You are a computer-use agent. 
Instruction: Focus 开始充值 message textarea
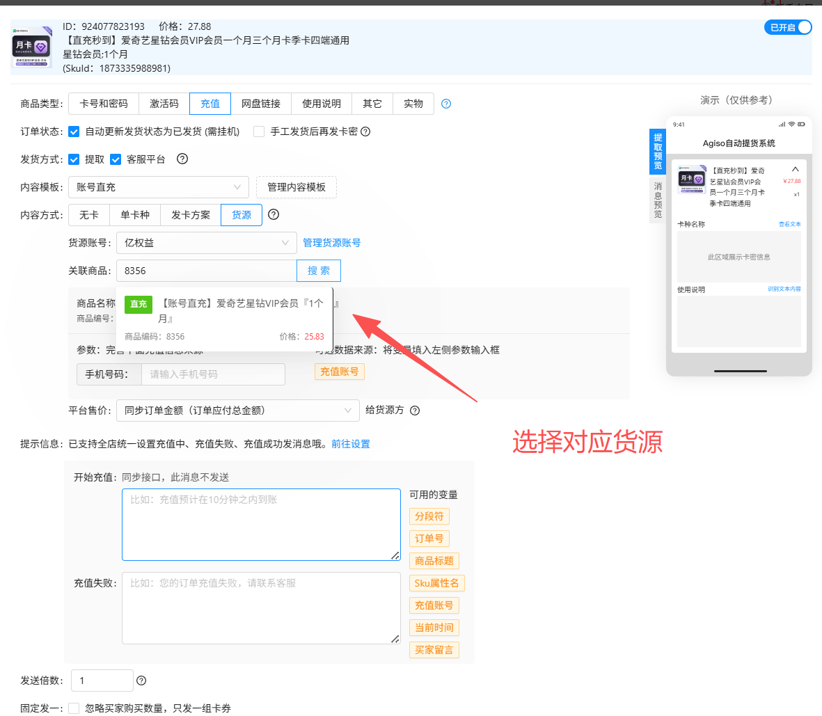[261, 525]
